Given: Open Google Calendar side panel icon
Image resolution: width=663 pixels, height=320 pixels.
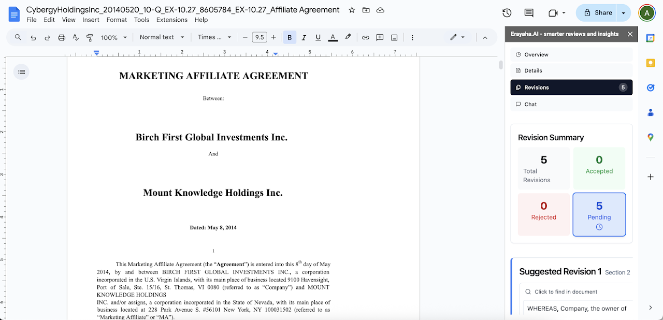Looking at the screenshot, I should pos(651,38).
